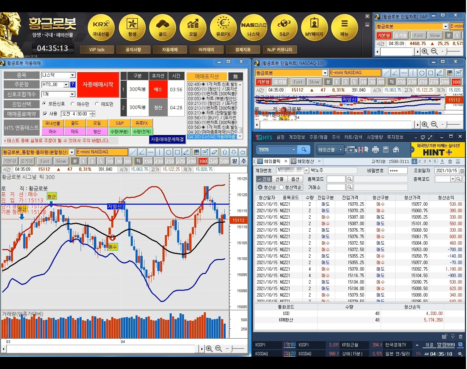This screenshot has height=369, width=467.
Task: Open the 오일 round gold icon
Action: (x=193, y=28)
